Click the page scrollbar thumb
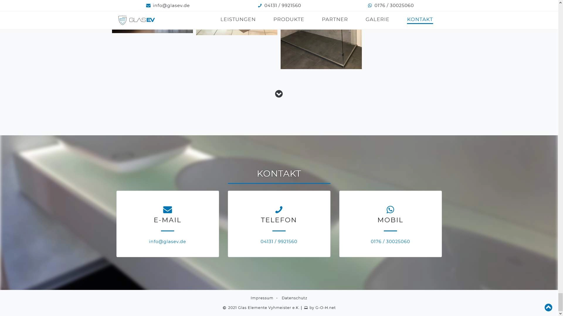 (560, 302)
